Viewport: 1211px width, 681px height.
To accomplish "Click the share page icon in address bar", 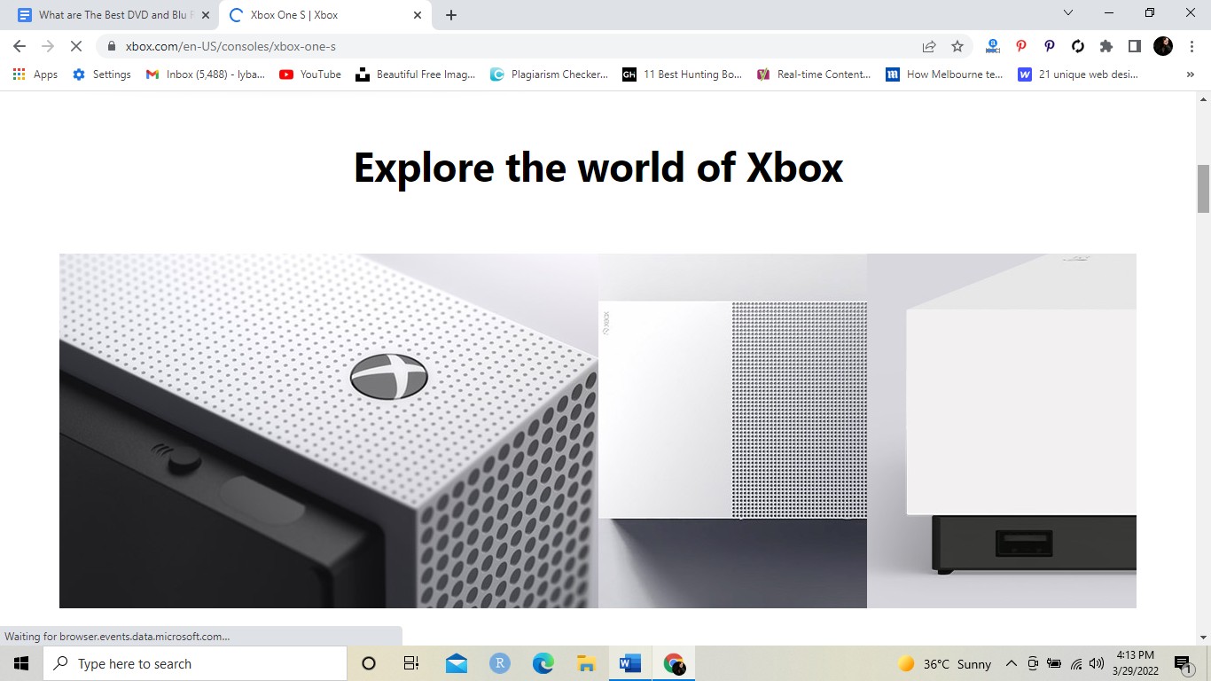I will pos(929,46).
